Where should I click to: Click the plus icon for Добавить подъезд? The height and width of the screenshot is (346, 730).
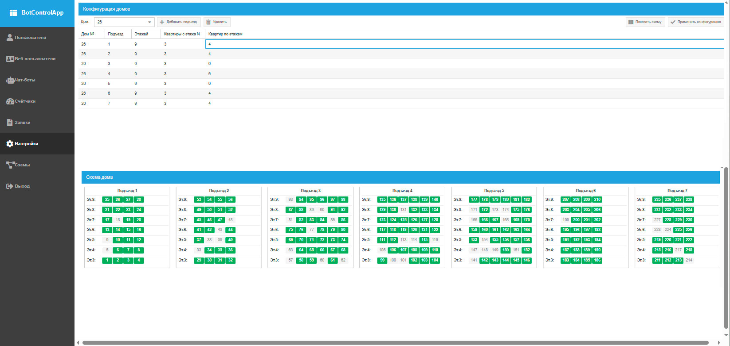(162, 22)
